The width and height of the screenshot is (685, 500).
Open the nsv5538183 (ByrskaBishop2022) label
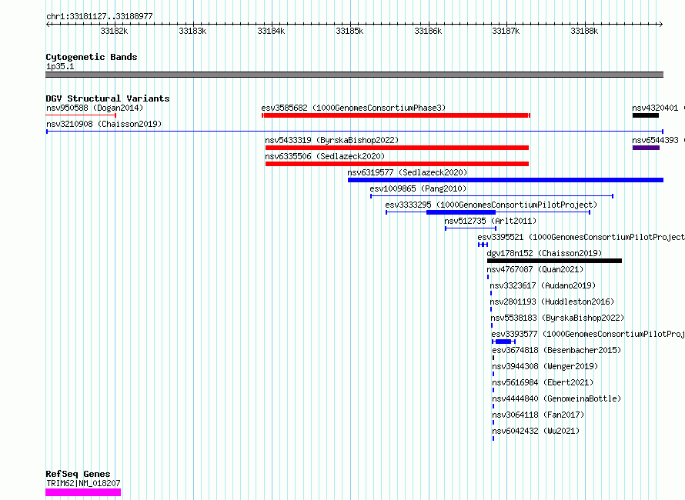coord(557,318)
